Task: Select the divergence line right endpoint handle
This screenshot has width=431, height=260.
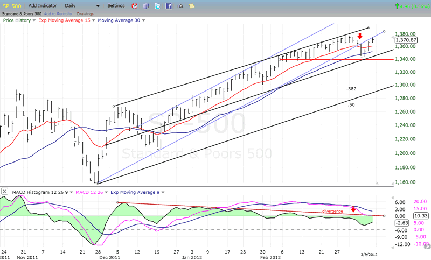Action: (384, 216)
